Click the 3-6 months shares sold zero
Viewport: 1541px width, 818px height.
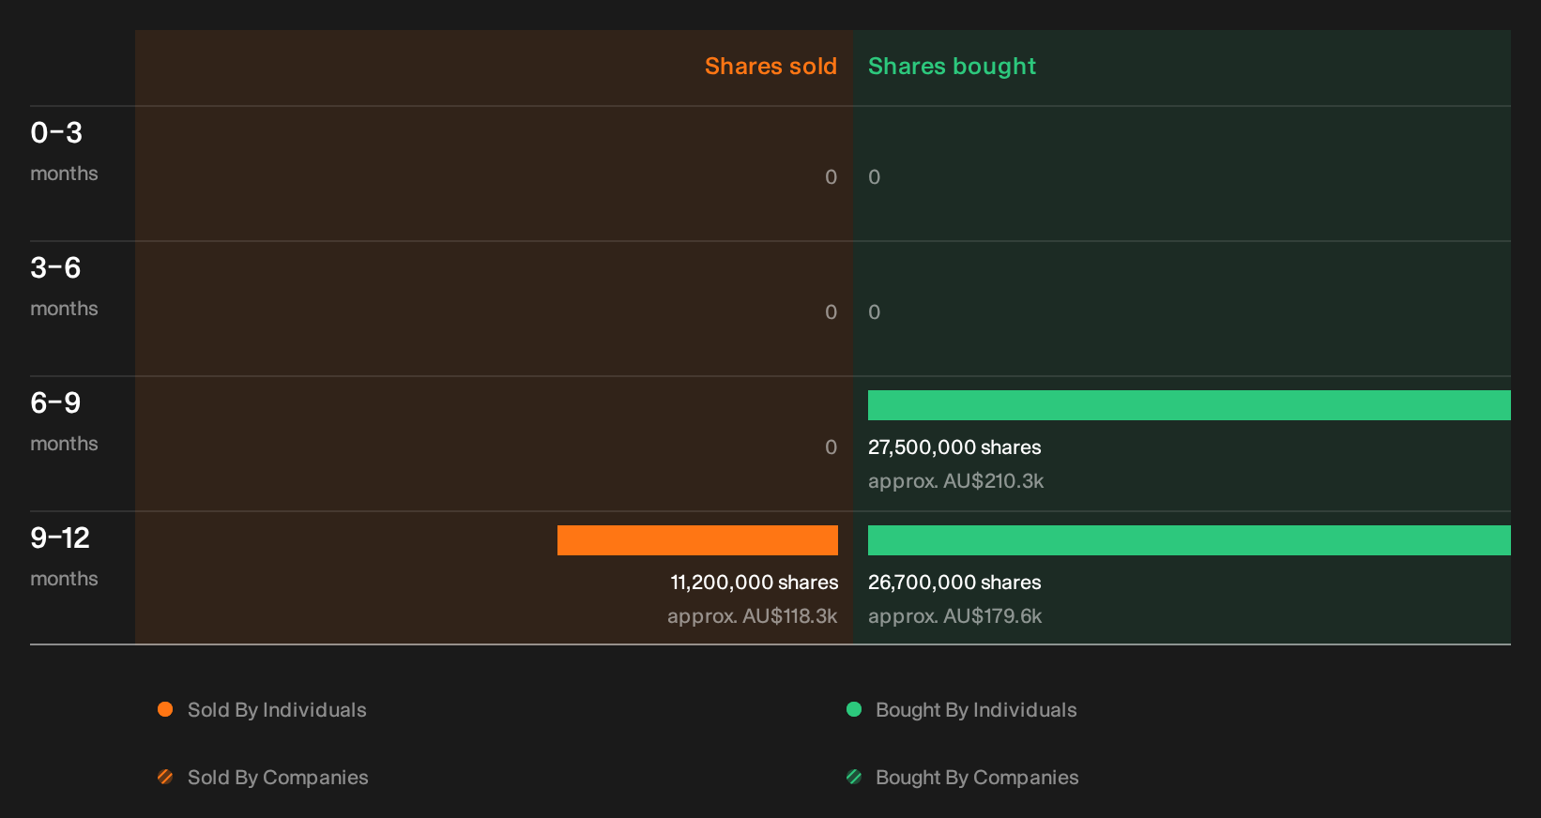coord(831,312)
